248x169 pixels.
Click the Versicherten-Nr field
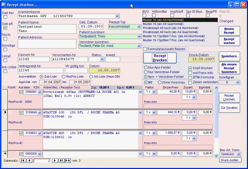[x=70, y=59]
